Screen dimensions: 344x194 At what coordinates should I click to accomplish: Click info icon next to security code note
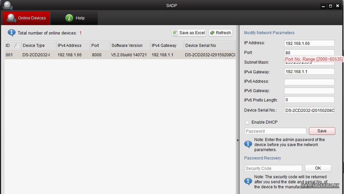[248, 182]
